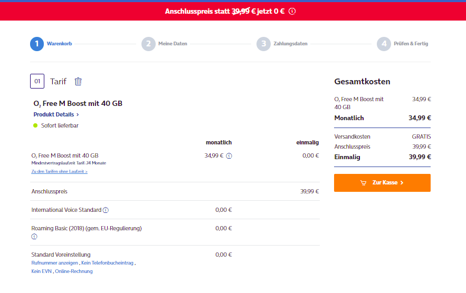Click the 01 tariff number box

[x=37, y=81]
